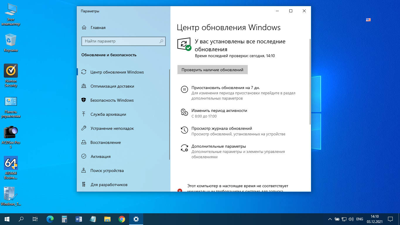Launch AIDA64 Business from the desktop
Viewport: 400px width, 225px height.
pos(11,163)
